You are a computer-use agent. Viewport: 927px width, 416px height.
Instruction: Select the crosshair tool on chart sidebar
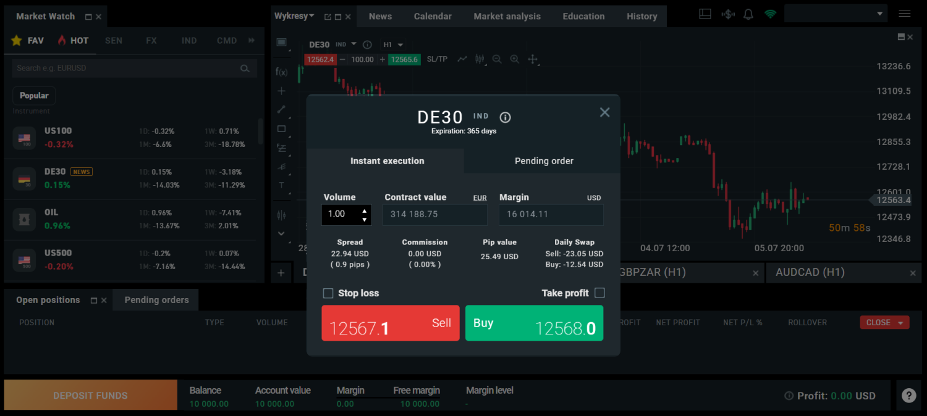pos(282,91)
